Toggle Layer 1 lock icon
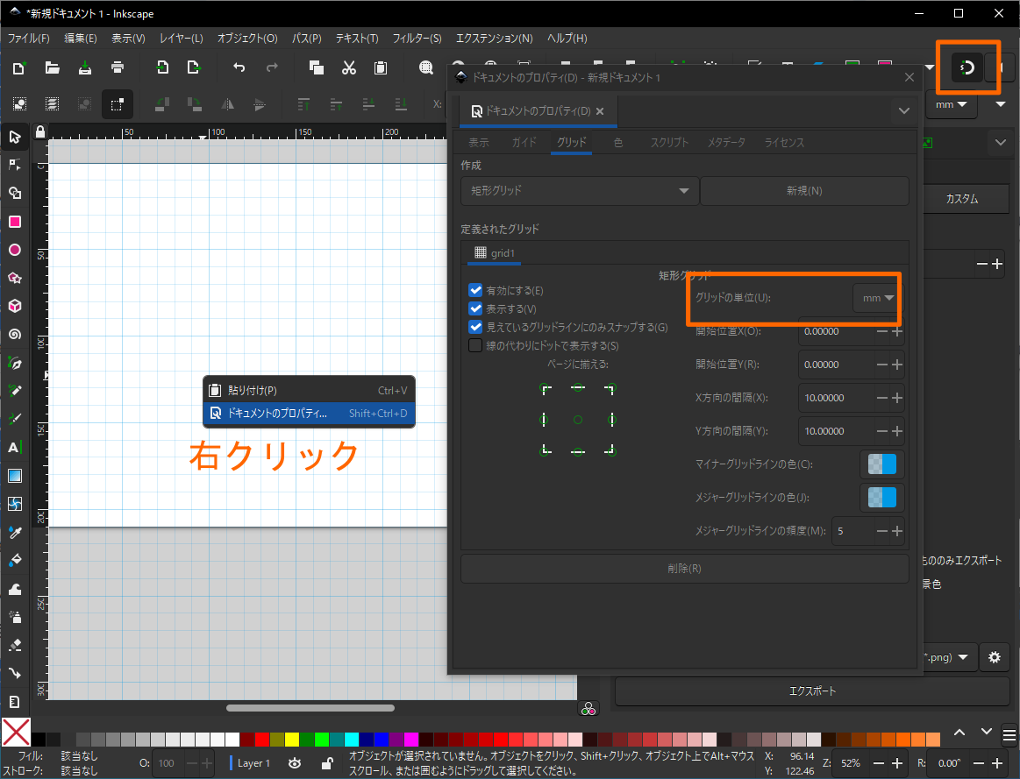 327,763
